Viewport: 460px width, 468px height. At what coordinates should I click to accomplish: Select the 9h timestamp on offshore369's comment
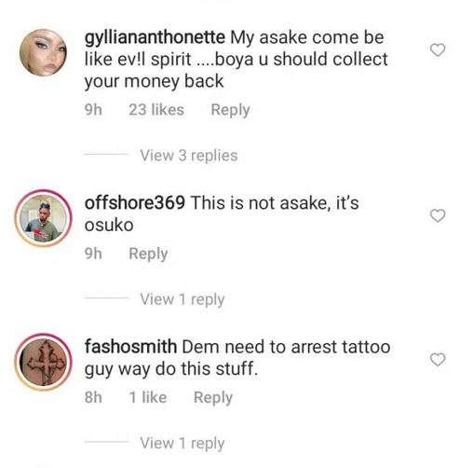tap(93, 254)
